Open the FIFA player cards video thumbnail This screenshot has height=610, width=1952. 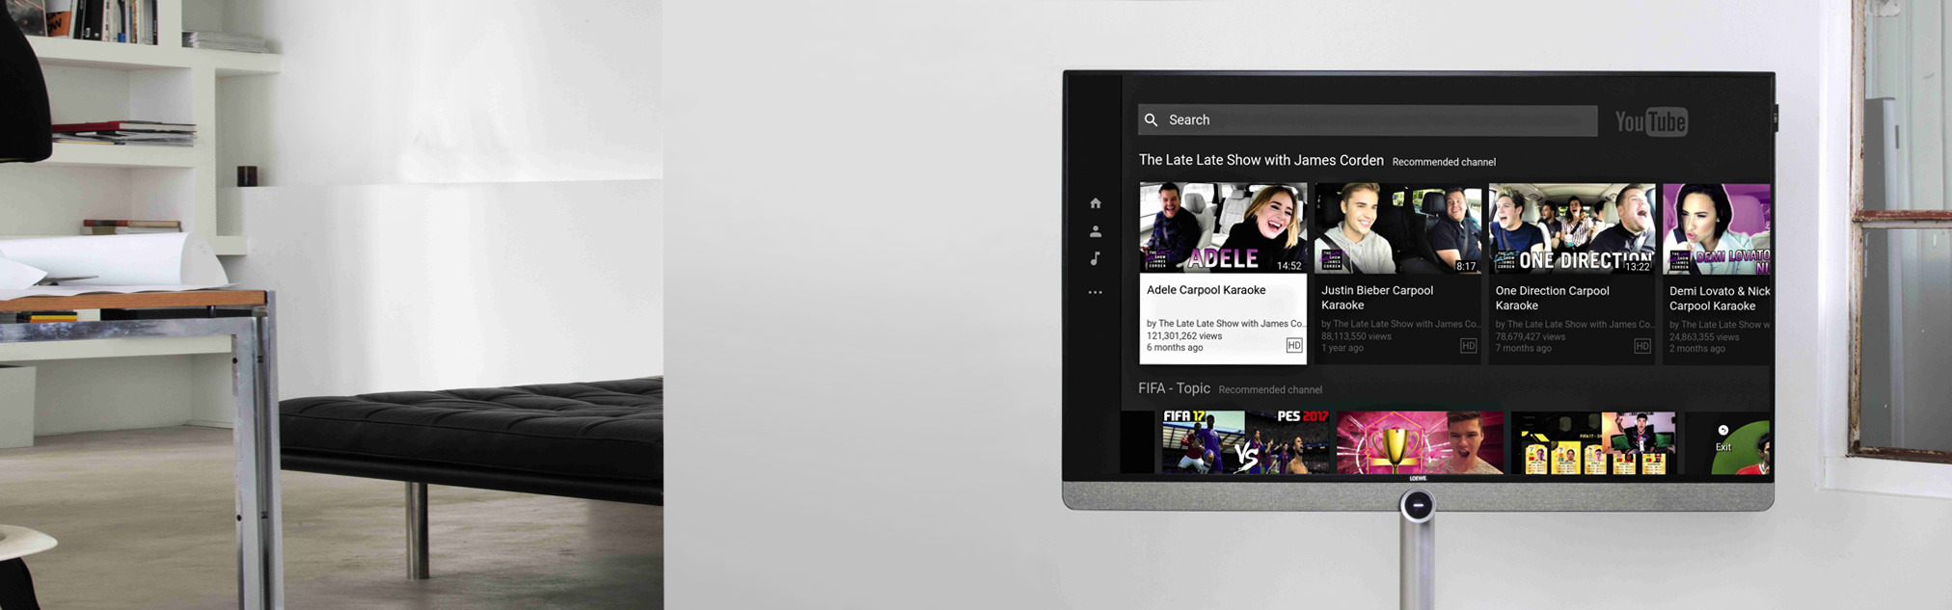(x=1593, y=442)
